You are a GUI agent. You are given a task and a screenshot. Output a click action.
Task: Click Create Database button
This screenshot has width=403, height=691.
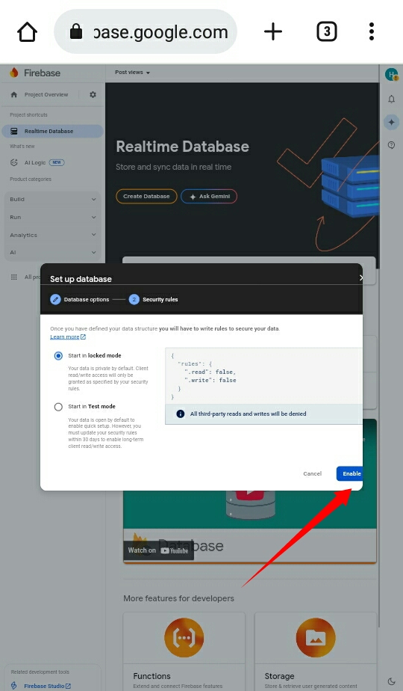point(146,196)
